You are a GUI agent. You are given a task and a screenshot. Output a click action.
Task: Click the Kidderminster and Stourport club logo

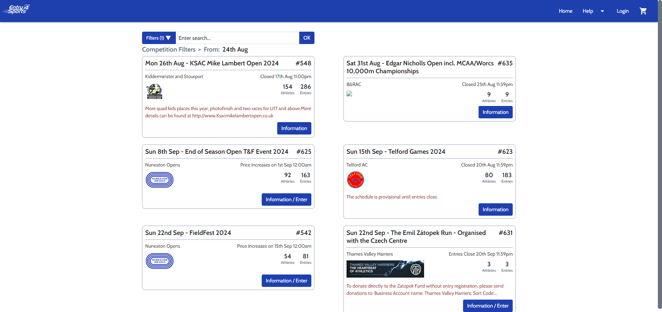click(x=154, y=91)
